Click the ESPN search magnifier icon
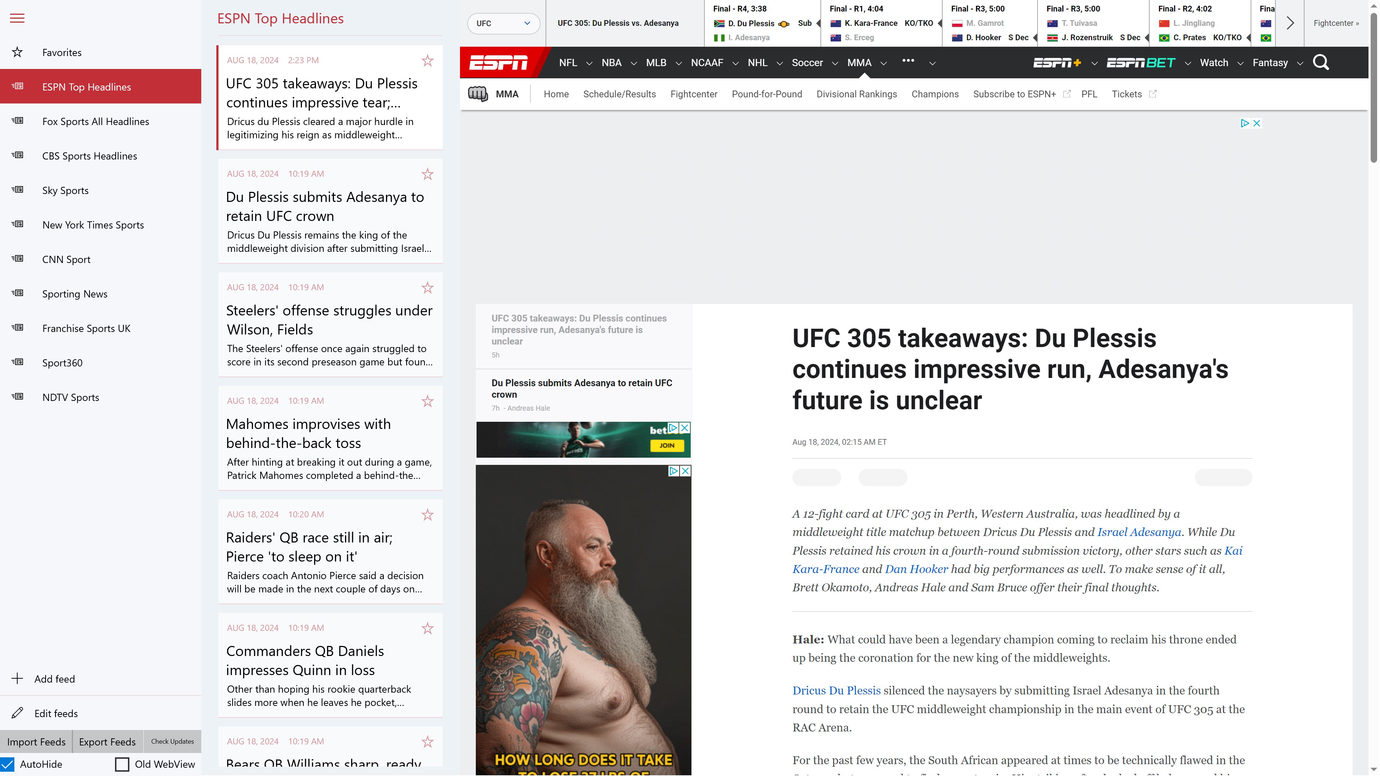The width and height of the screenshot is (1380, 776). (1321, 63)
